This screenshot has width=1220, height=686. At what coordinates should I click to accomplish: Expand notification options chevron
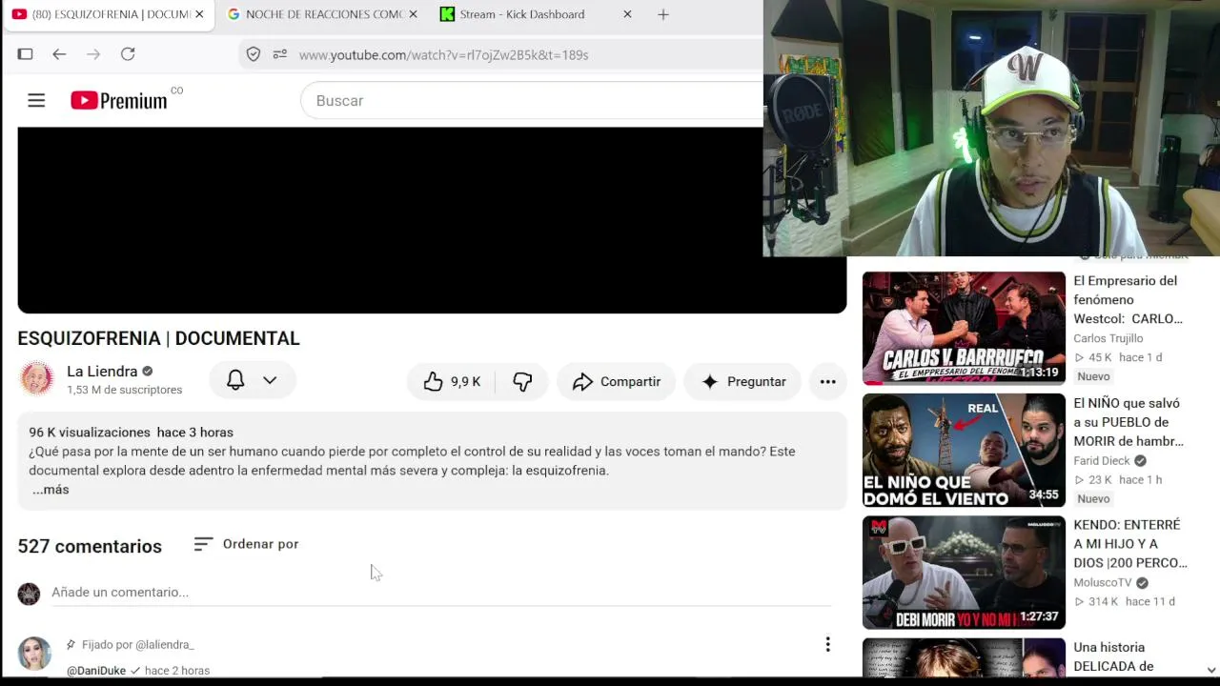pyautogui.click(x=270, y=380)
